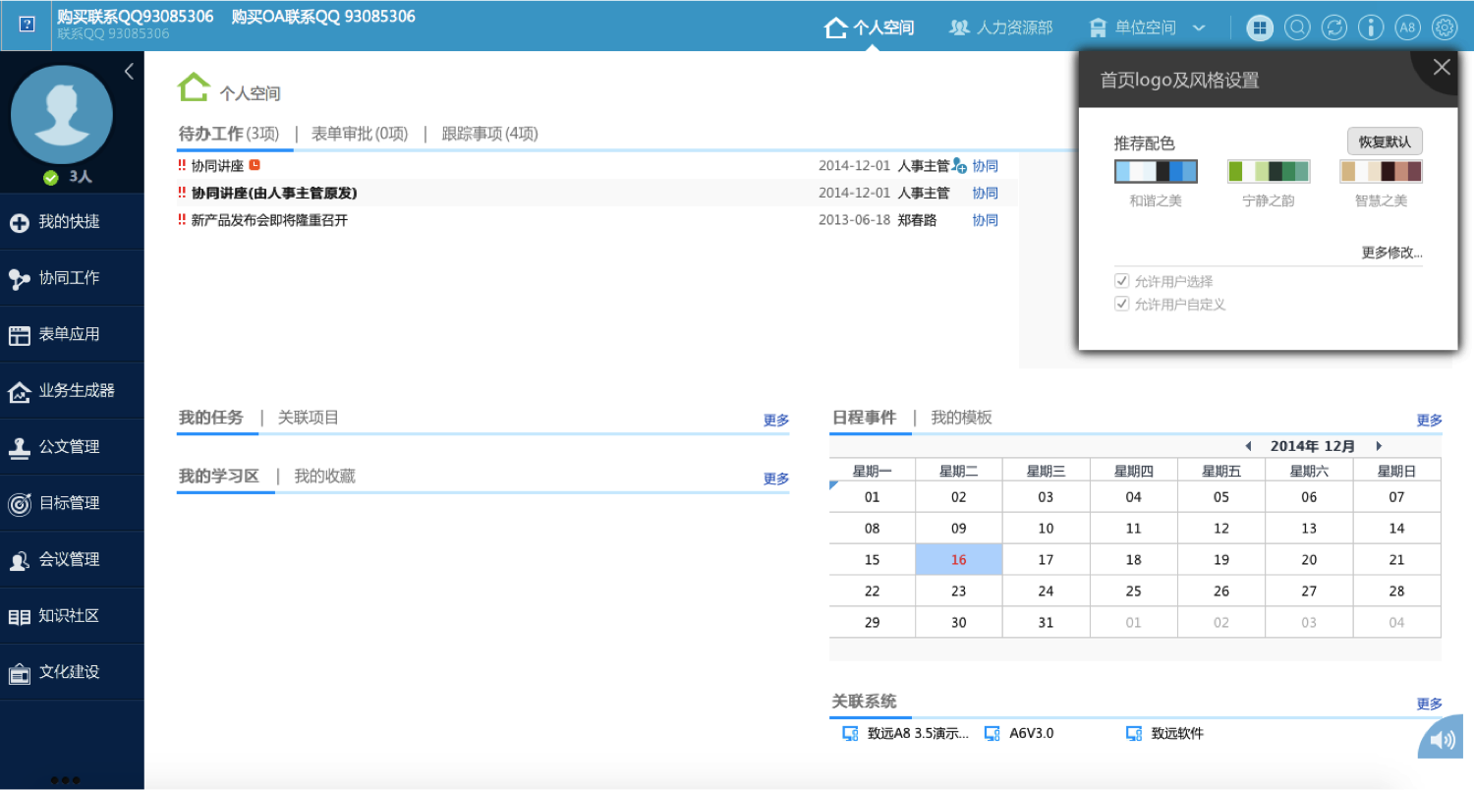Toggle the 允许用户选择 checkbox
The height and width of the screenshot is (790, 1474).
[1122, 281]
